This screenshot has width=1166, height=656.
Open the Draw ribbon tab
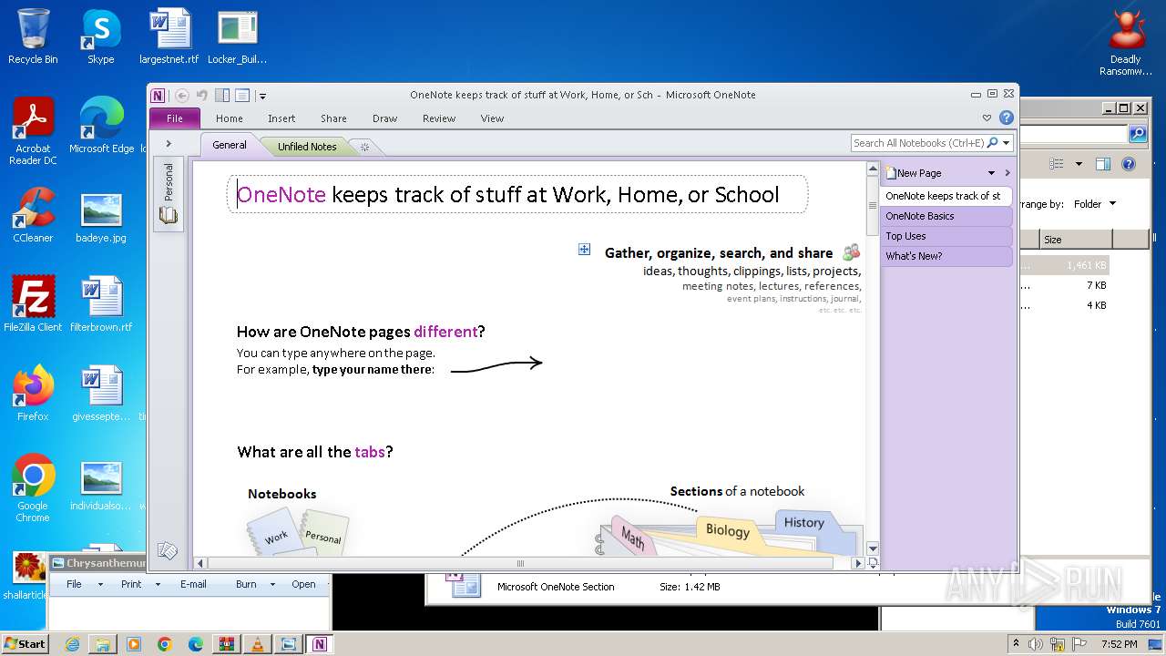(385, 118)
